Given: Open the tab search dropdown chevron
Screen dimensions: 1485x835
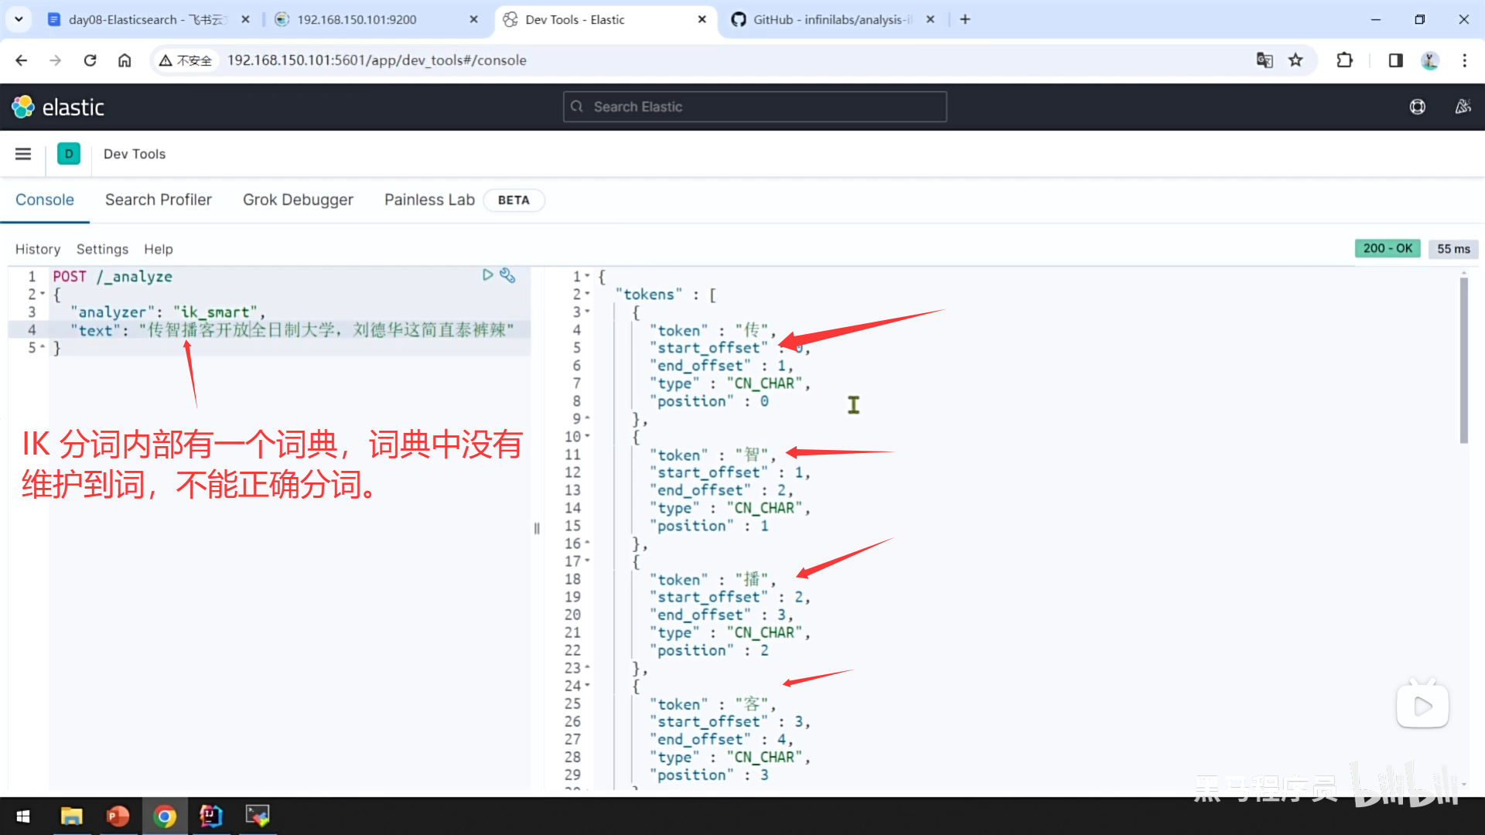Looking at the screenshot, I should [x=19, y=19].
